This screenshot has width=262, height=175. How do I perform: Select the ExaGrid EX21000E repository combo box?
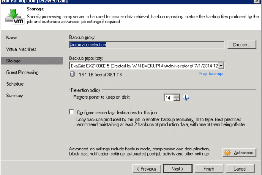(x=147, y=66)
